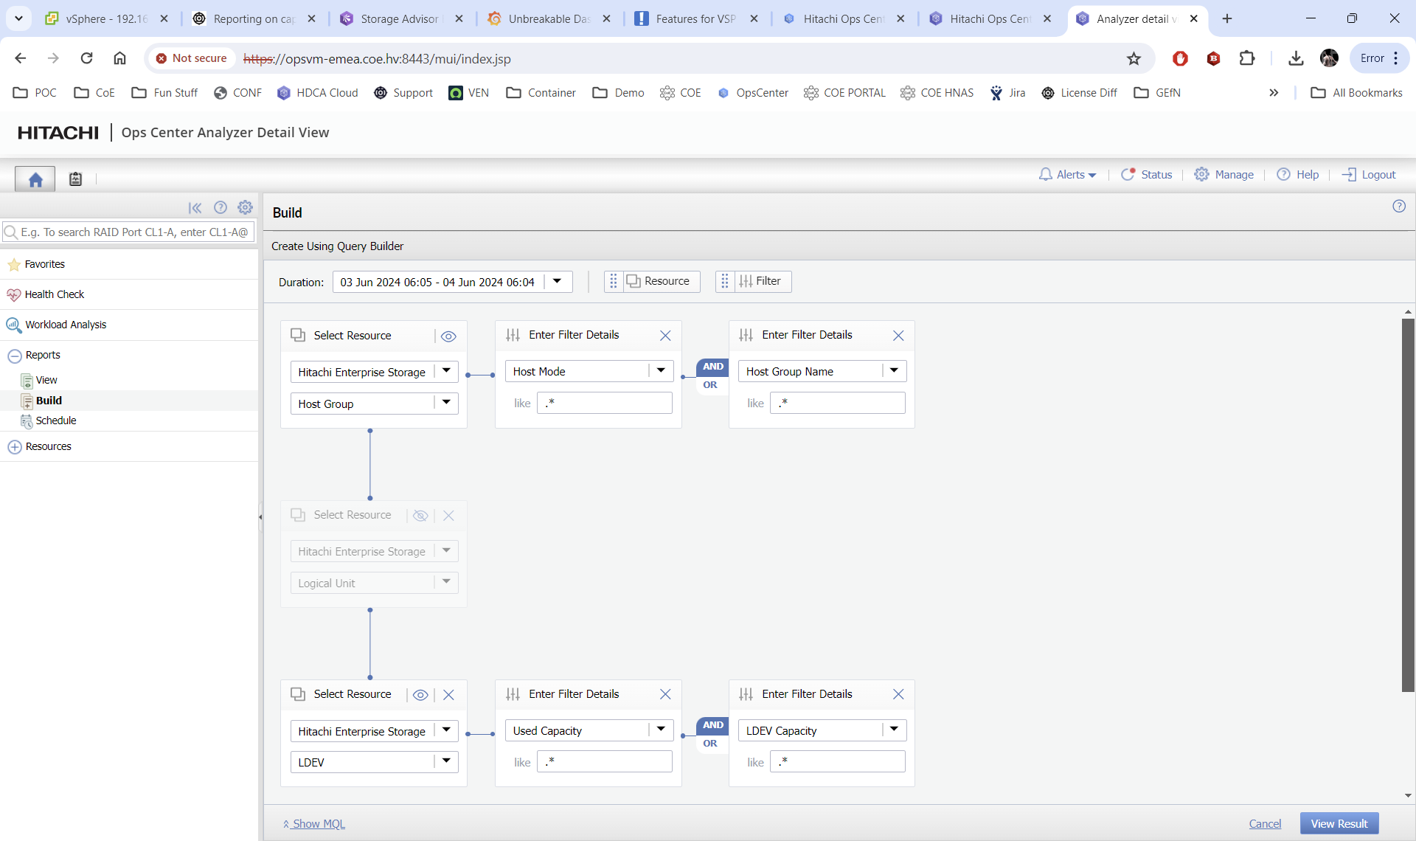The image size is (1416, 841).
Task: Click the View Result button
Action: [x=1339, y=823]
